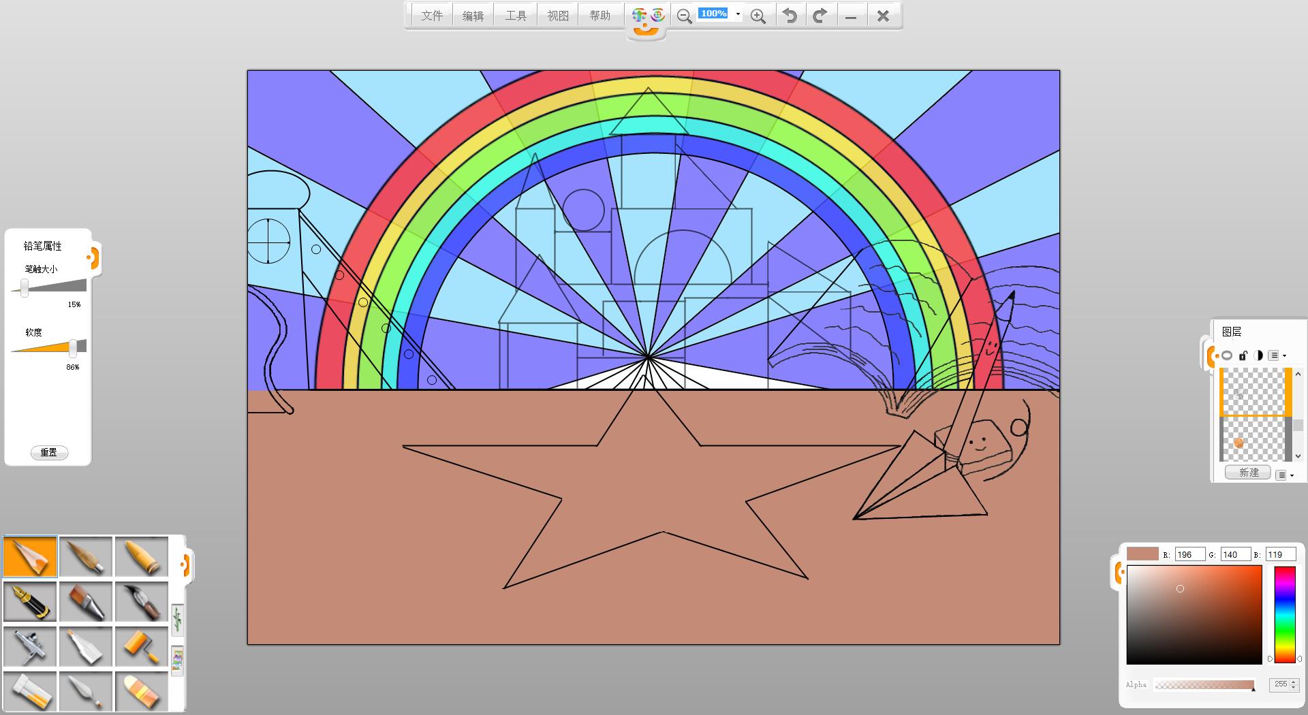
Task: Select the eraser tool
Action: (142, 691)
